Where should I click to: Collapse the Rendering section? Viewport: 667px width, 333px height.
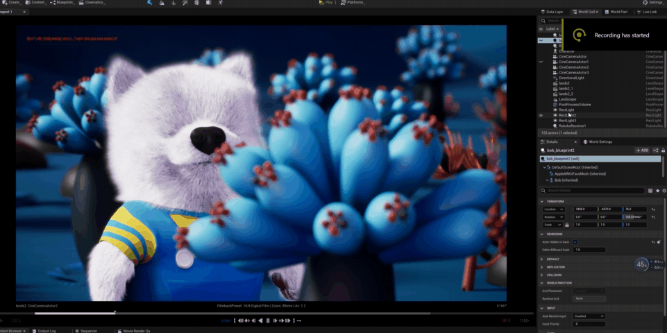[x=541, y=234]
